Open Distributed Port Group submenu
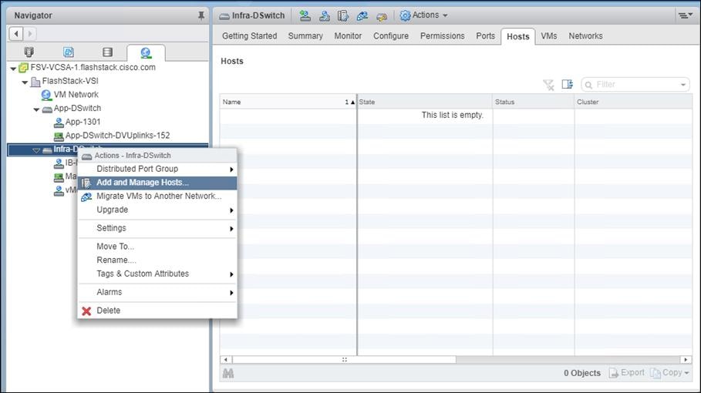701x393 pixels. 157,169
